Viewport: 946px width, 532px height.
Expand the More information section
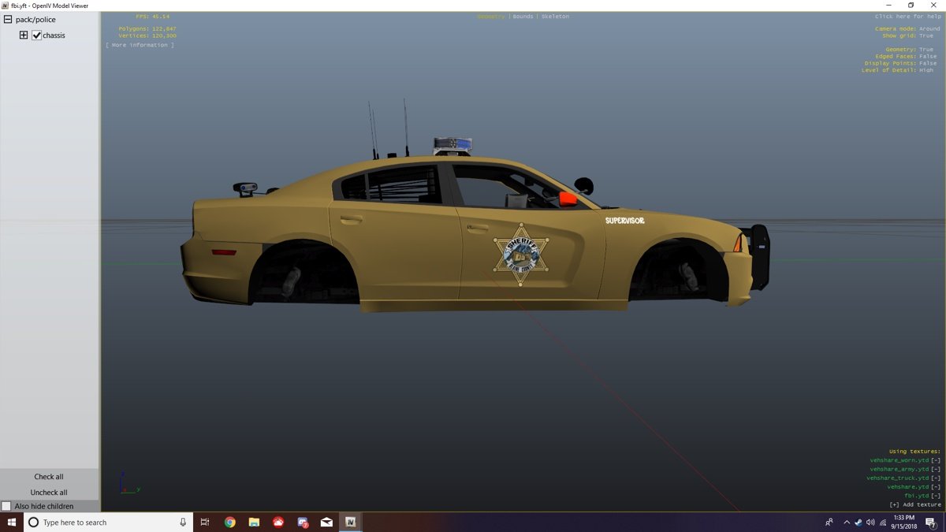click(140, 46)
